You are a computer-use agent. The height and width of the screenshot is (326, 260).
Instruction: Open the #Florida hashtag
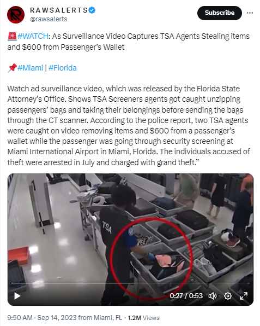click(x=63, y=68)
